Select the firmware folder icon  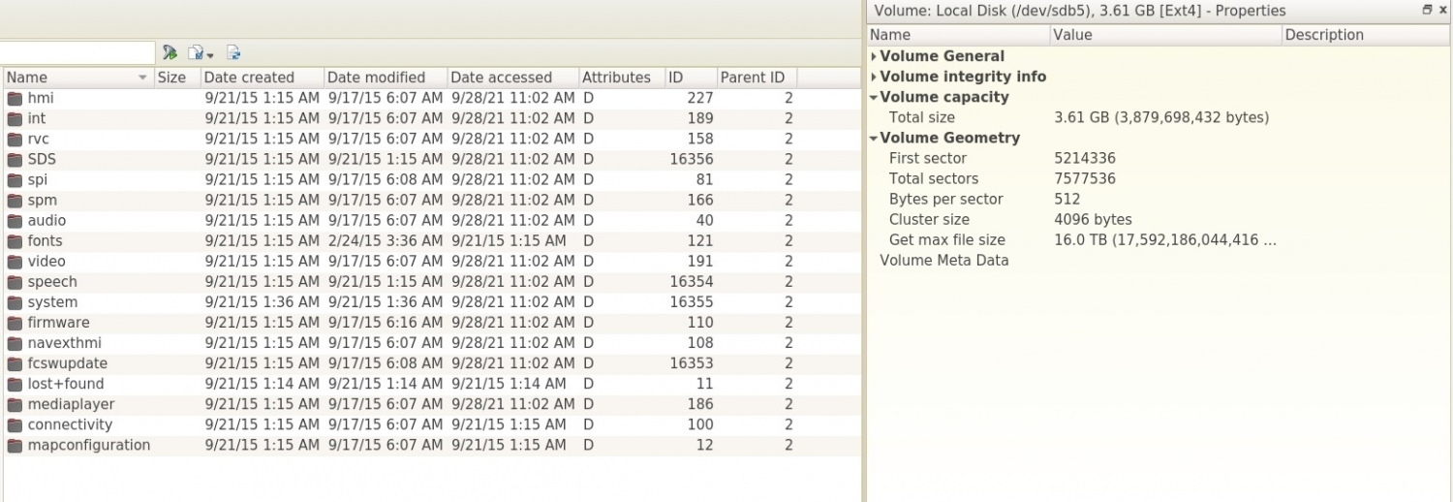pos(15,322)
